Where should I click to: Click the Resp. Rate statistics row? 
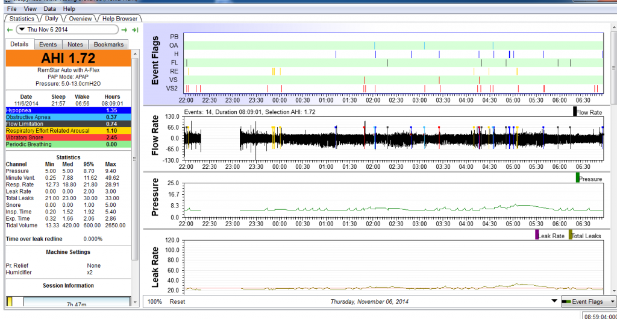tap(67, 185)
